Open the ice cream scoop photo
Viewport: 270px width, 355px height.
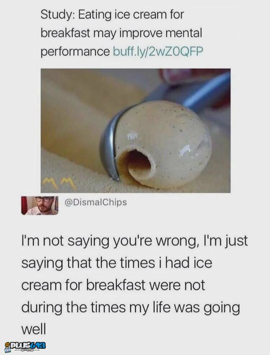click(x=135, y=131)
